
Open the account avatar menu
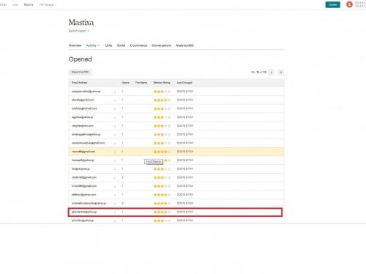(x=349, y=4)
